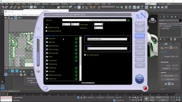Open the High definition meshes section
182x102 pixels.
coord(140,24)
